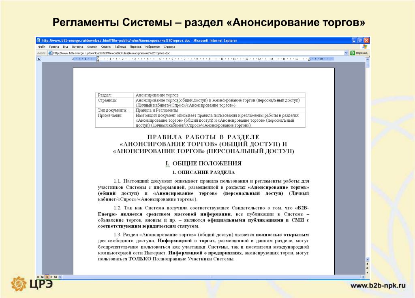Click the left indent marker on ruler
415x298 pixels.
[x=98, y=59]
